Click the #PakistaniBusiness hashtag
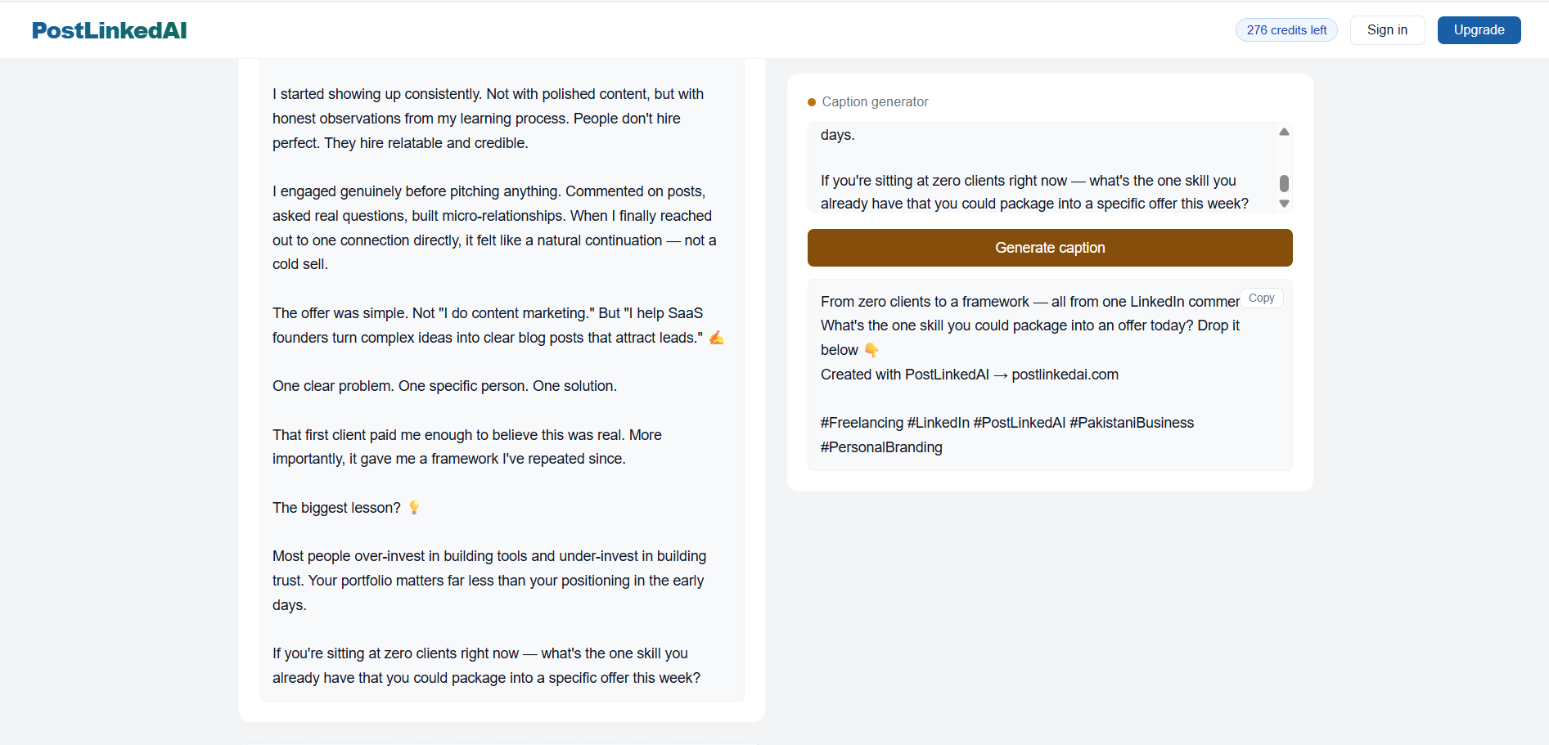The image size is (1549, 745). [x=1132, y=423]
